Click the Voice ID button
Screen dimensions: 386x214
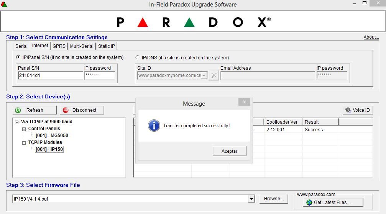click(358, 110)
